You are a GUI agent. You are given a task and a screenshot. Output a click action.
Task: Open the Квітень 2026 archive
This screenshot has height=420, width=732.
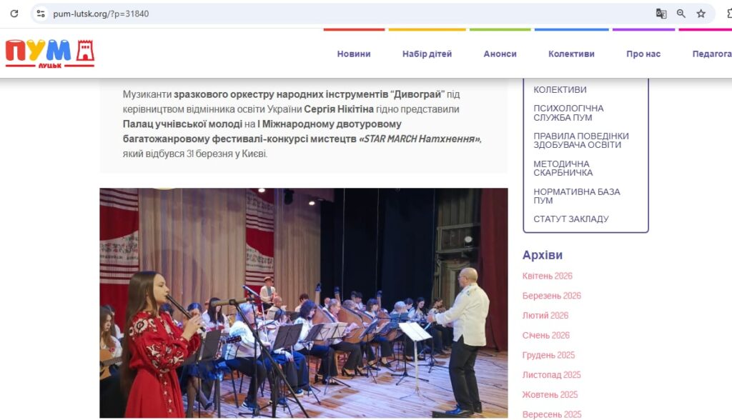tap(547, 276)
